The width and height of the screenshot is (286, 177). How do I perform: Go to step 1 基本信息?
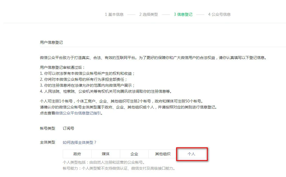pos(114,14)
